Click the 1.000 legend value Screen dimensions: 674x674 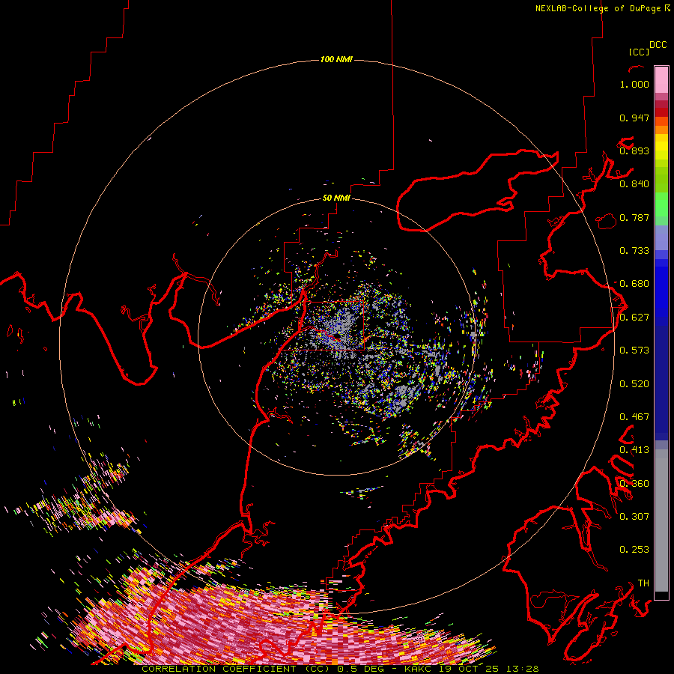tap(634, 84)
